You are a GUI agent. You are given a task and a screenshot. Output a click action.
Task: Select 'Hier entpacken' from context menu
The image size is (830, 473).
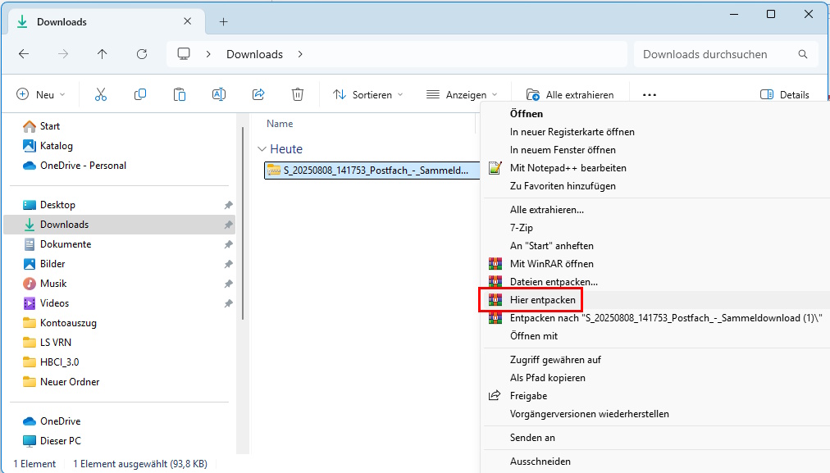coord(542,300)
